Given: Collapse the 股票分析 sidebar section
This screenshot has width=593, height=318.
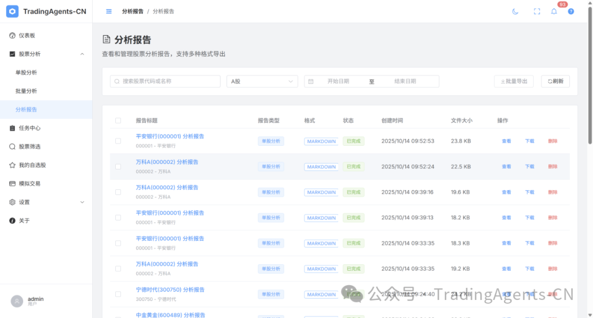Looking at the screenshot, I should click(x=82, y=54).
